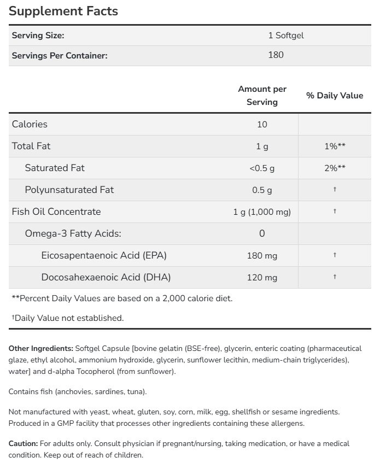Click the Serving Size label

point(38,36)
